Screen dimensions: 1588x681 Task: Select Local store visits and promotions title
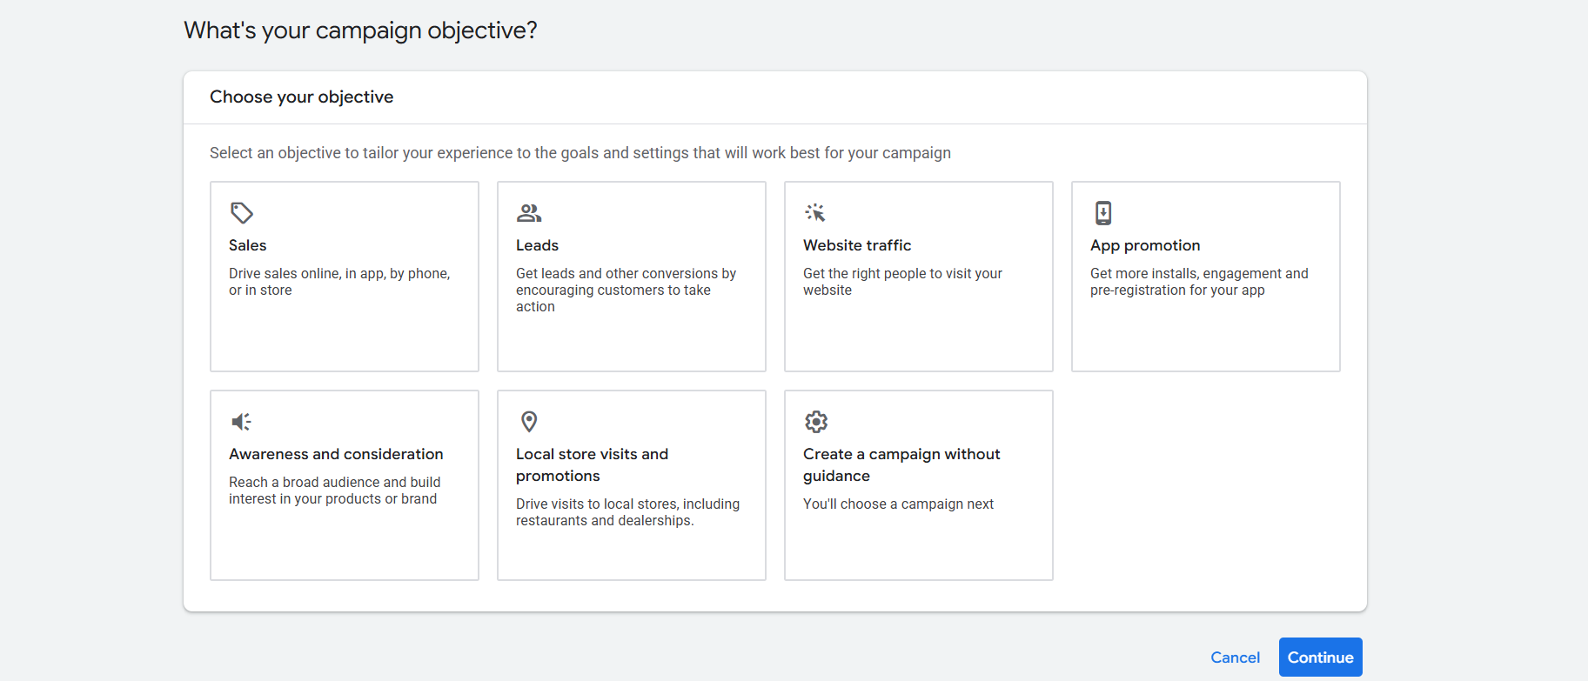(x=592, y=464)
